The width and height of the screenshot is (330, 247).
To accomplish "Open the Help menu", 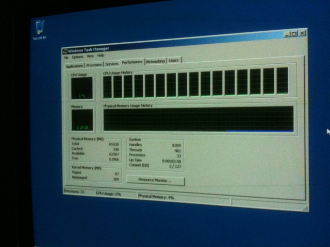I will [101, 56].
